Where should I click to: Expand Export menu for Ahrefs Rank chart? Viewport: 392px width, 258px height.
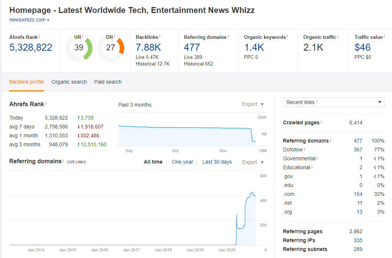coord(253,104)
